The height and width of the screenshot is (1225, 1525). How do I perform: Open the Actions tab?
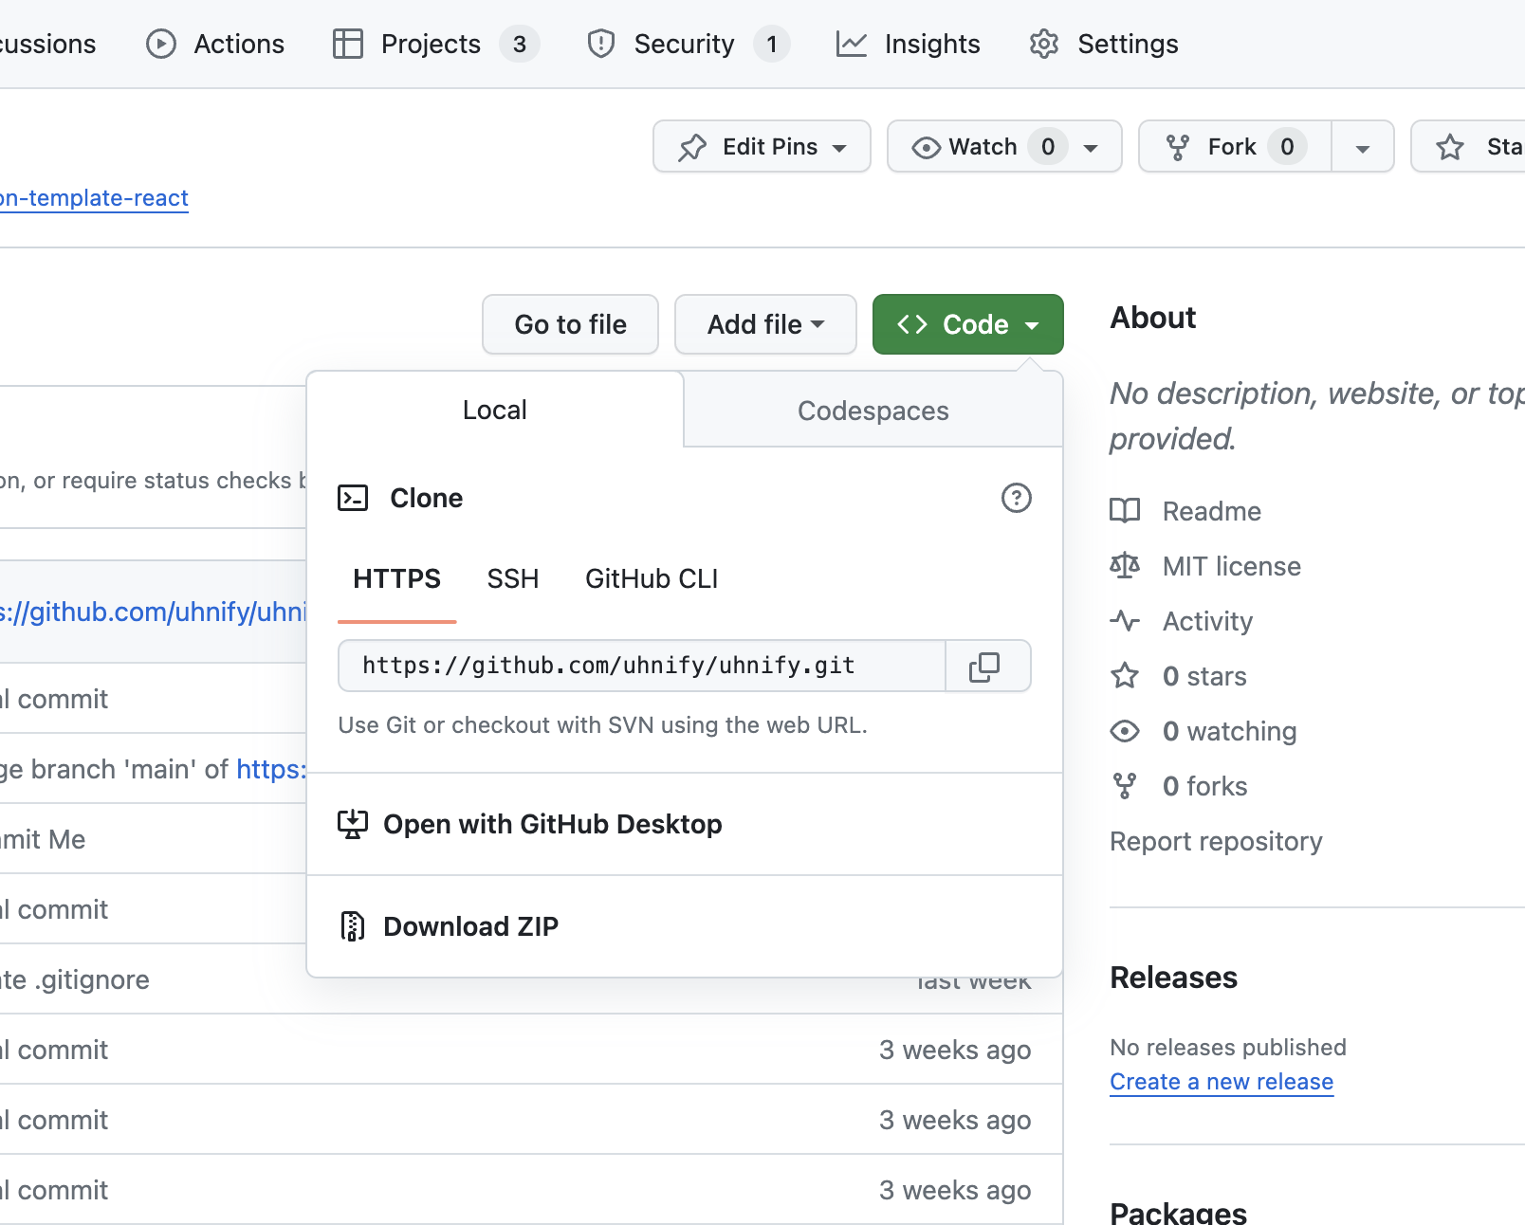215,44
